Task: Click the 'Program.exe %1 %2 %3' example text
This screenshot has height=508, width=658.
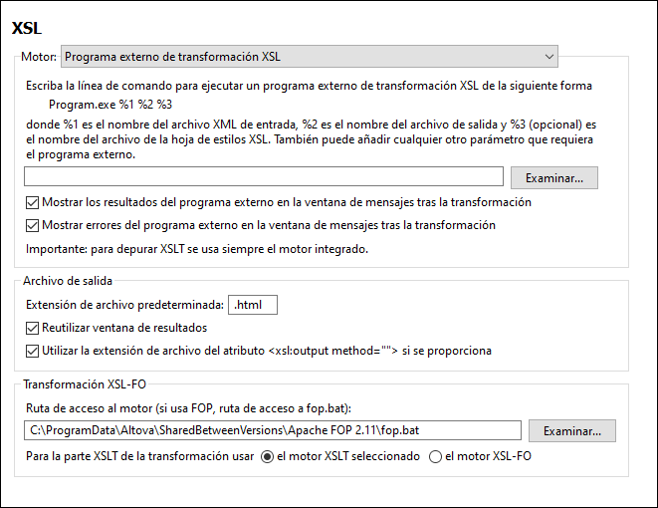Action: click(x=110, y=104)
